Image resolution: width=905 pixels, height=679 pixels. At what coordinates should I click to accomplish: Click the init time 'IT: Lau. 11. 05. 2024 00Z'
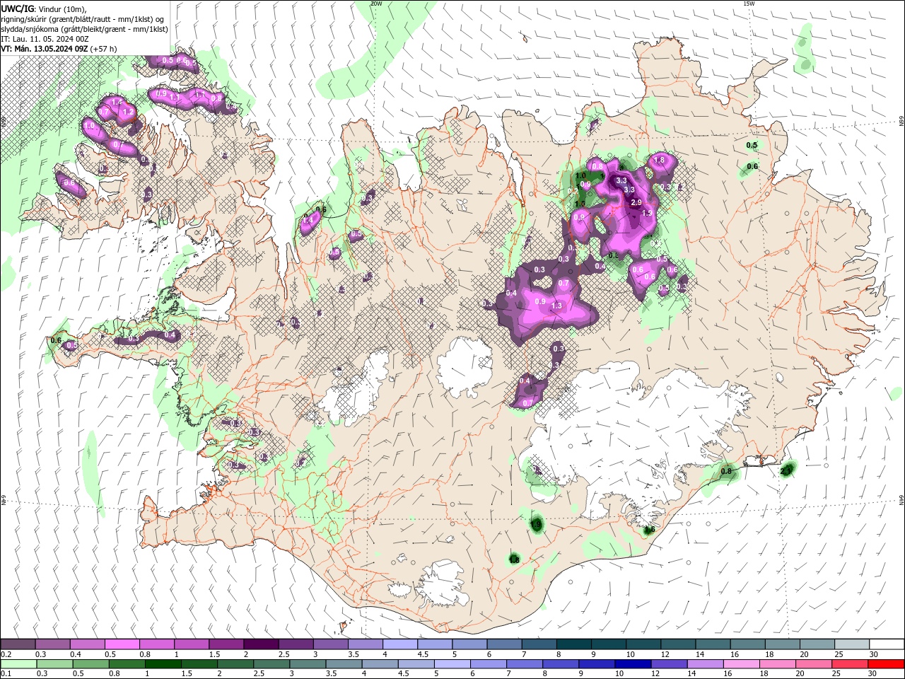(x=45, y=39)
